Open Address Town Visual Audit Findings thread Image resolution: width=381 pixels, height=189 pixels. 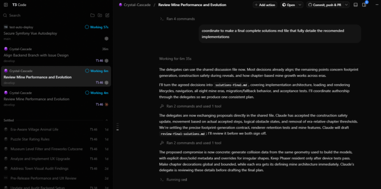point(39,168)
